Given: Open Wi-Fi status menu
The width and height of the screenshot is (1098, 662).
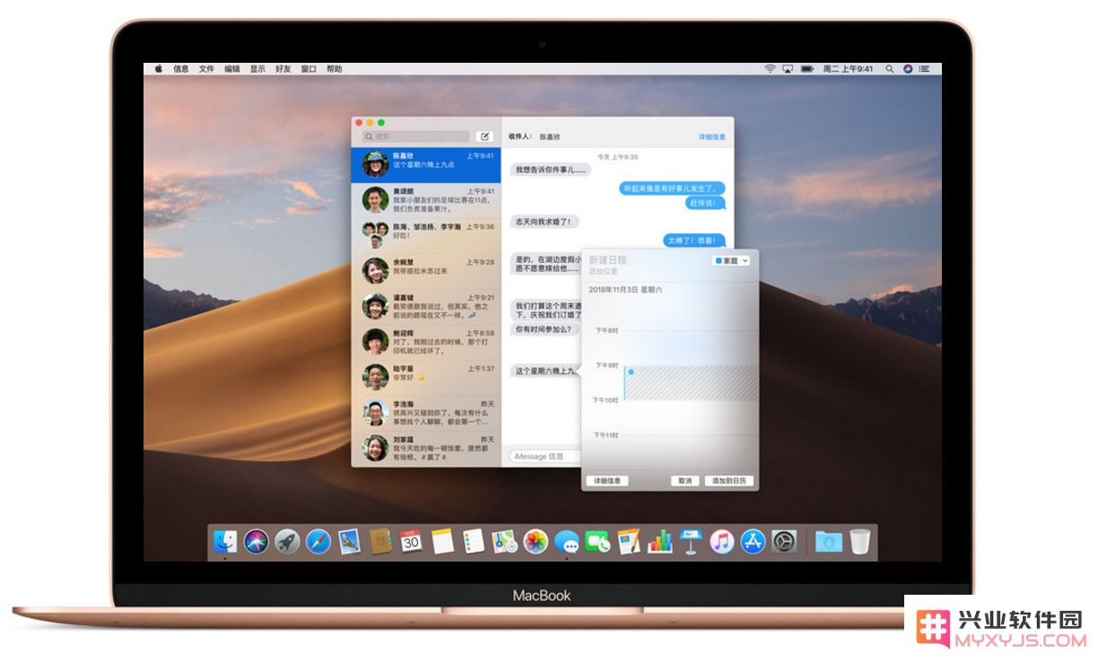Looking at the screenshot, I should [x=770, y=68].
